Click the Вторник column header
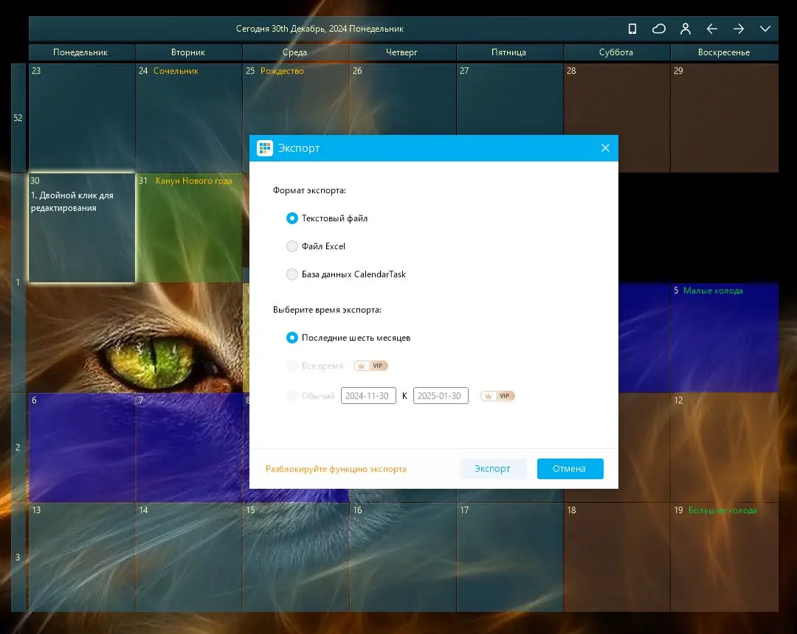 tap(188, 52)
